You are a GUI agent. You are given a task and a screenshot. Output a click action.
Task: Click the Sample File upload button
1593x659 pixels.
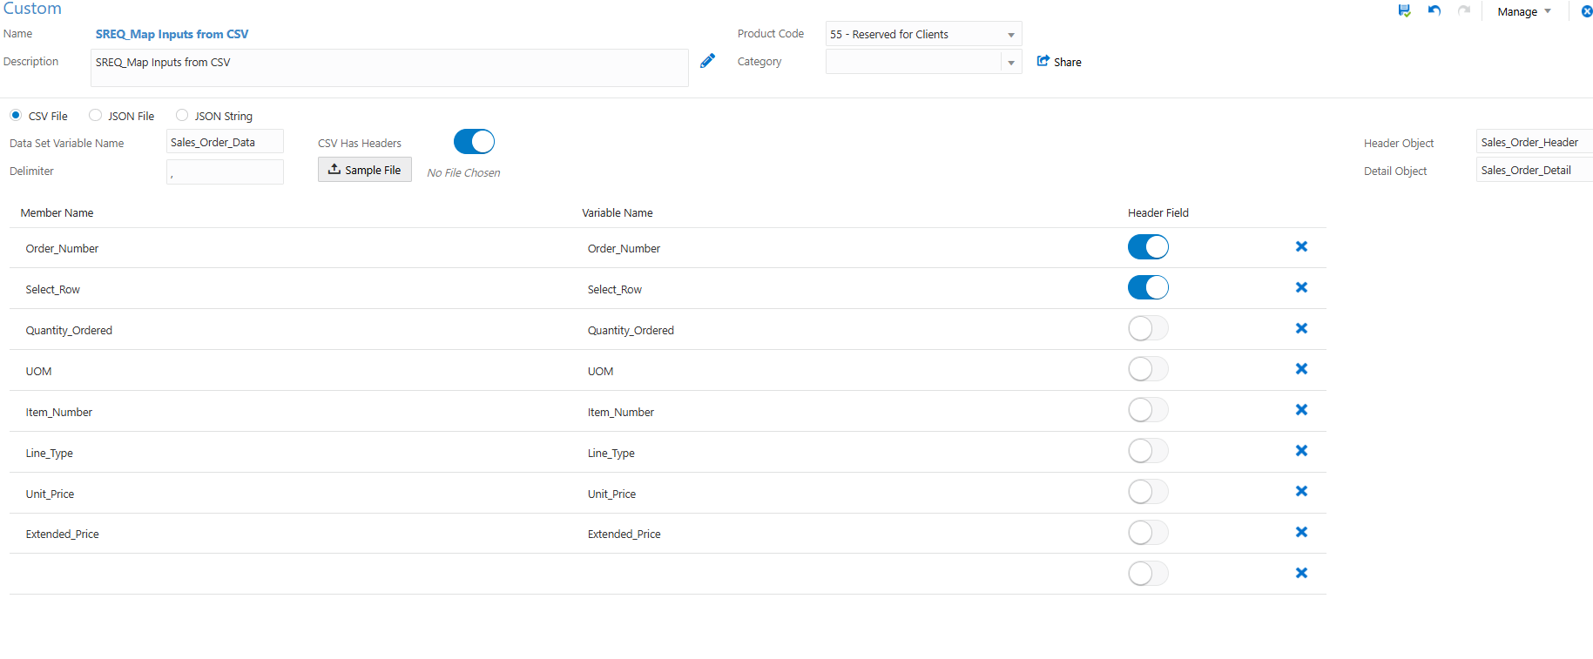365,170
